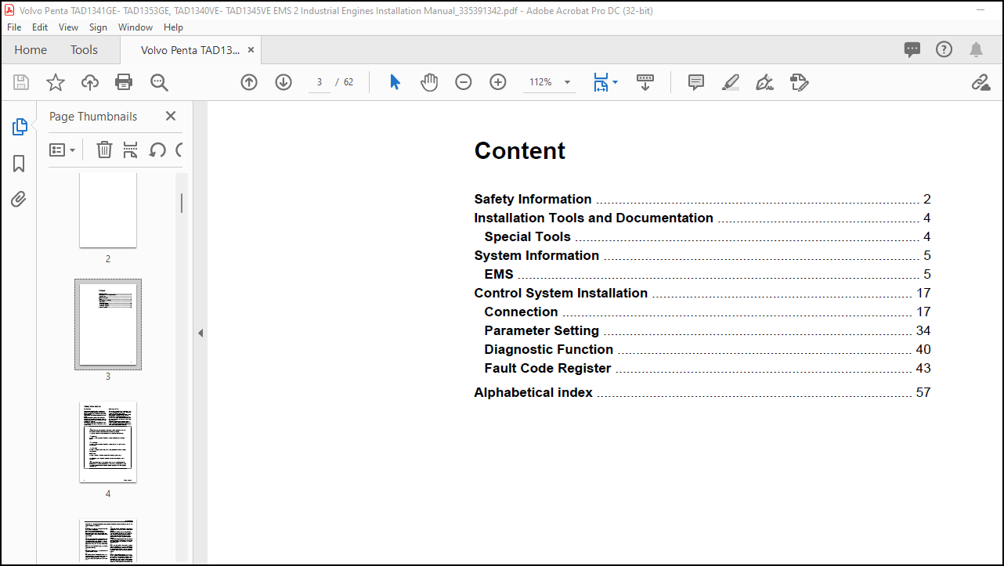Click the Content heading text
This screenshot has width=1004, height=566.
coord(520,150)
